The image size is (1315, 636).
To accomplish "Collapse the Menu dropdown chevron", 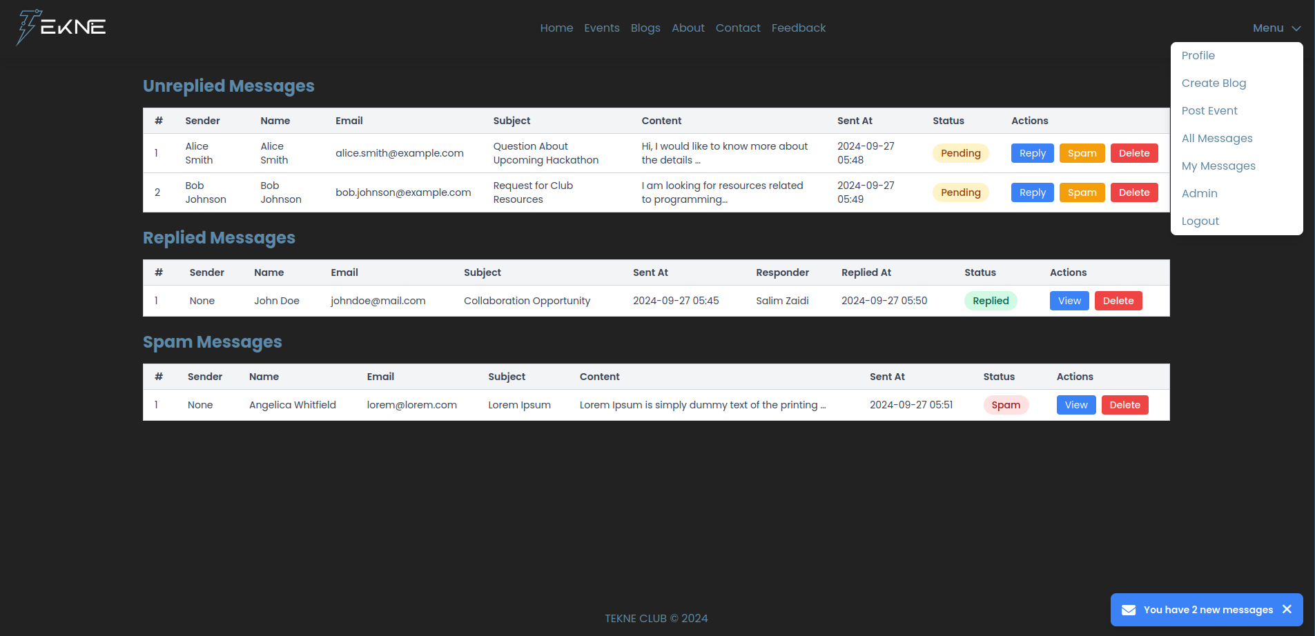I will tap(1296, 28).
